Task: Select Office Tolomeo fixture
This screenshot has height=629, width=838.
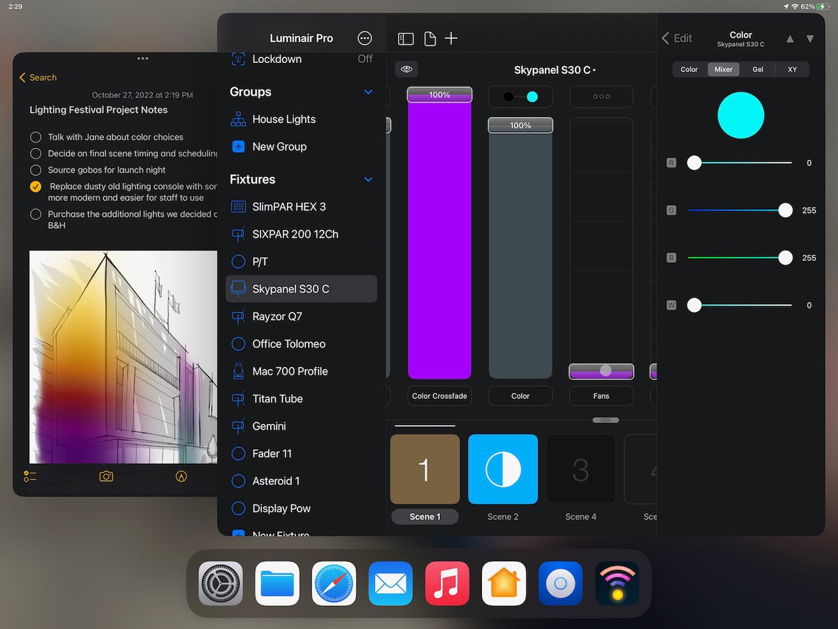Action: click(x=301, y=344)
